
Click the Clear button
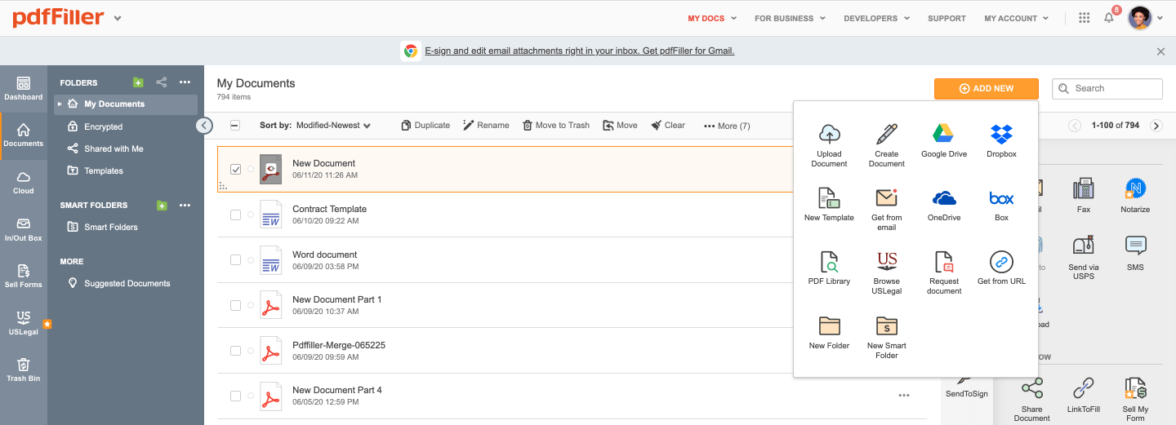(668, 126)
